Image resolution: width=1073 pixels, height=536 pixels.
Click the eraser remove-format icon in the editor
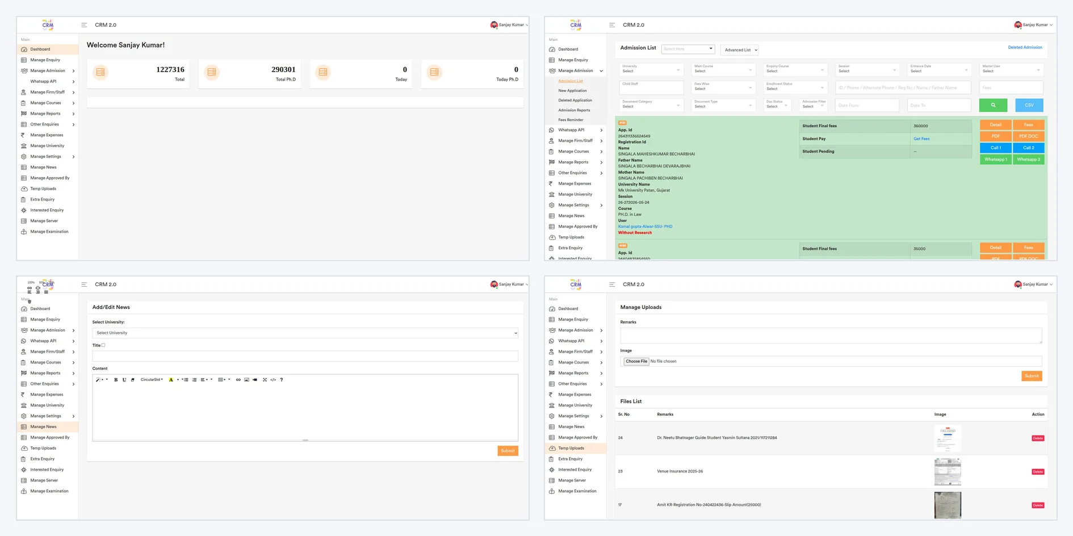point(133,380)
